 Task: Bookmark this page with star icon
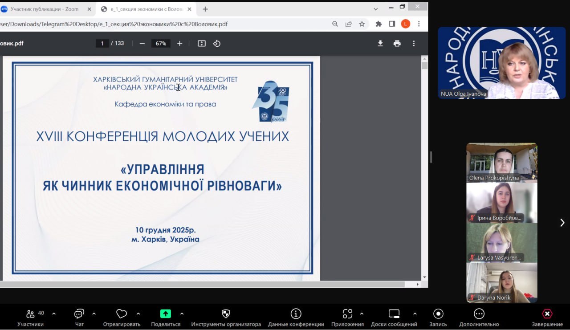point(362,24)
